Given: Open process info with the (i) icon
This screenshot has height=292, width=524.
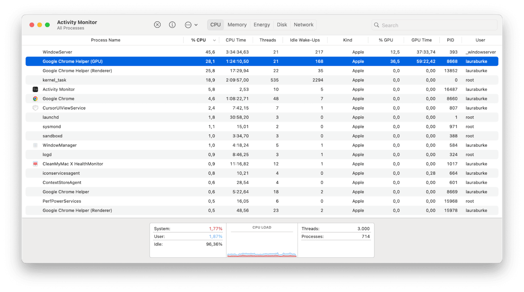Looking at the screenshot, I should click(x=172, y=24).
